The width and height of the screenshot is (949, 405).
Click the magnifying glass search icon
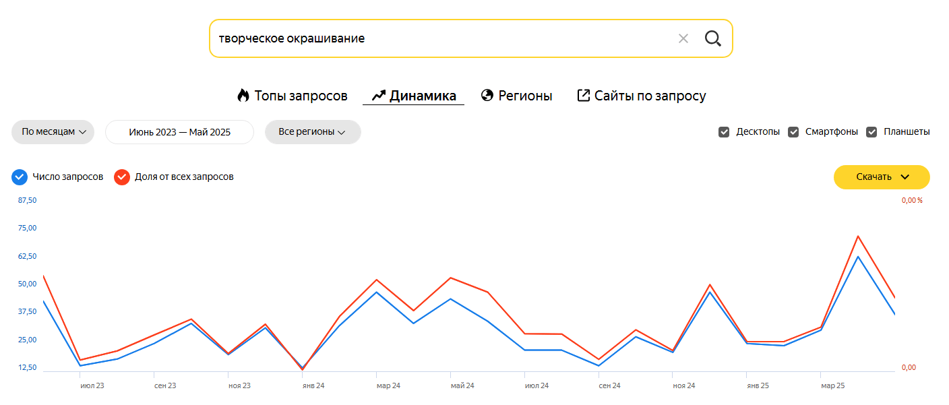click(x=712, y=38)
